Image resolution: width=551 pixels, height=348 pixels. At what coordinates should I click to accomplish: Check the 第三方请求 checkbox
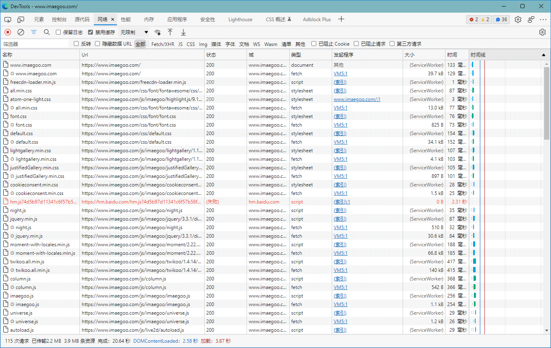pyautogui.click(x=392, y=44)
